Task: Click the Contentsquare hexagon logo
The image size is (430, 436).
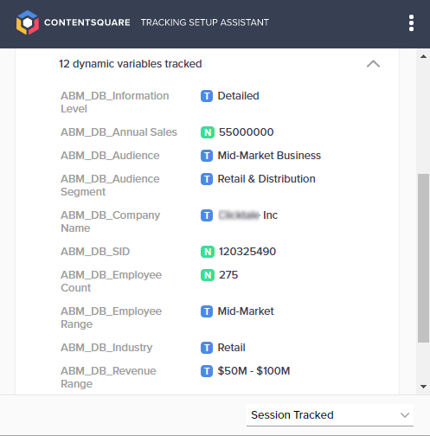Action: [28, 22]
